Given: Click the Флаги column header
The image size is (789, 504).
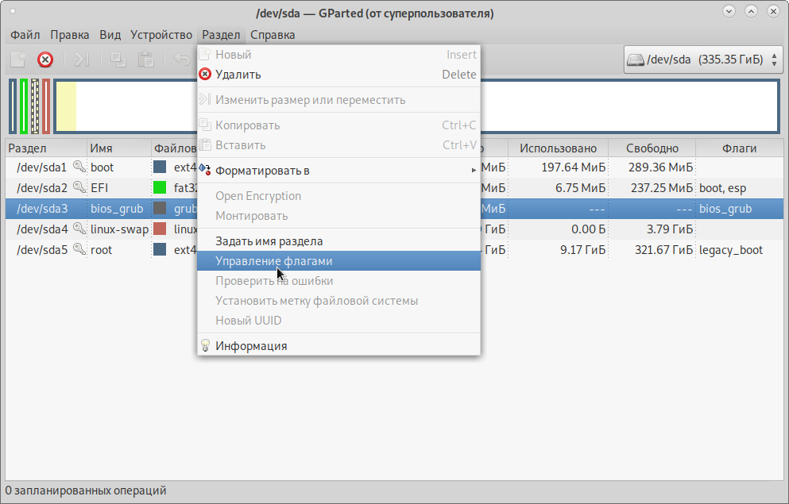Looking at the screenshot, I should [x=740, y=148].
